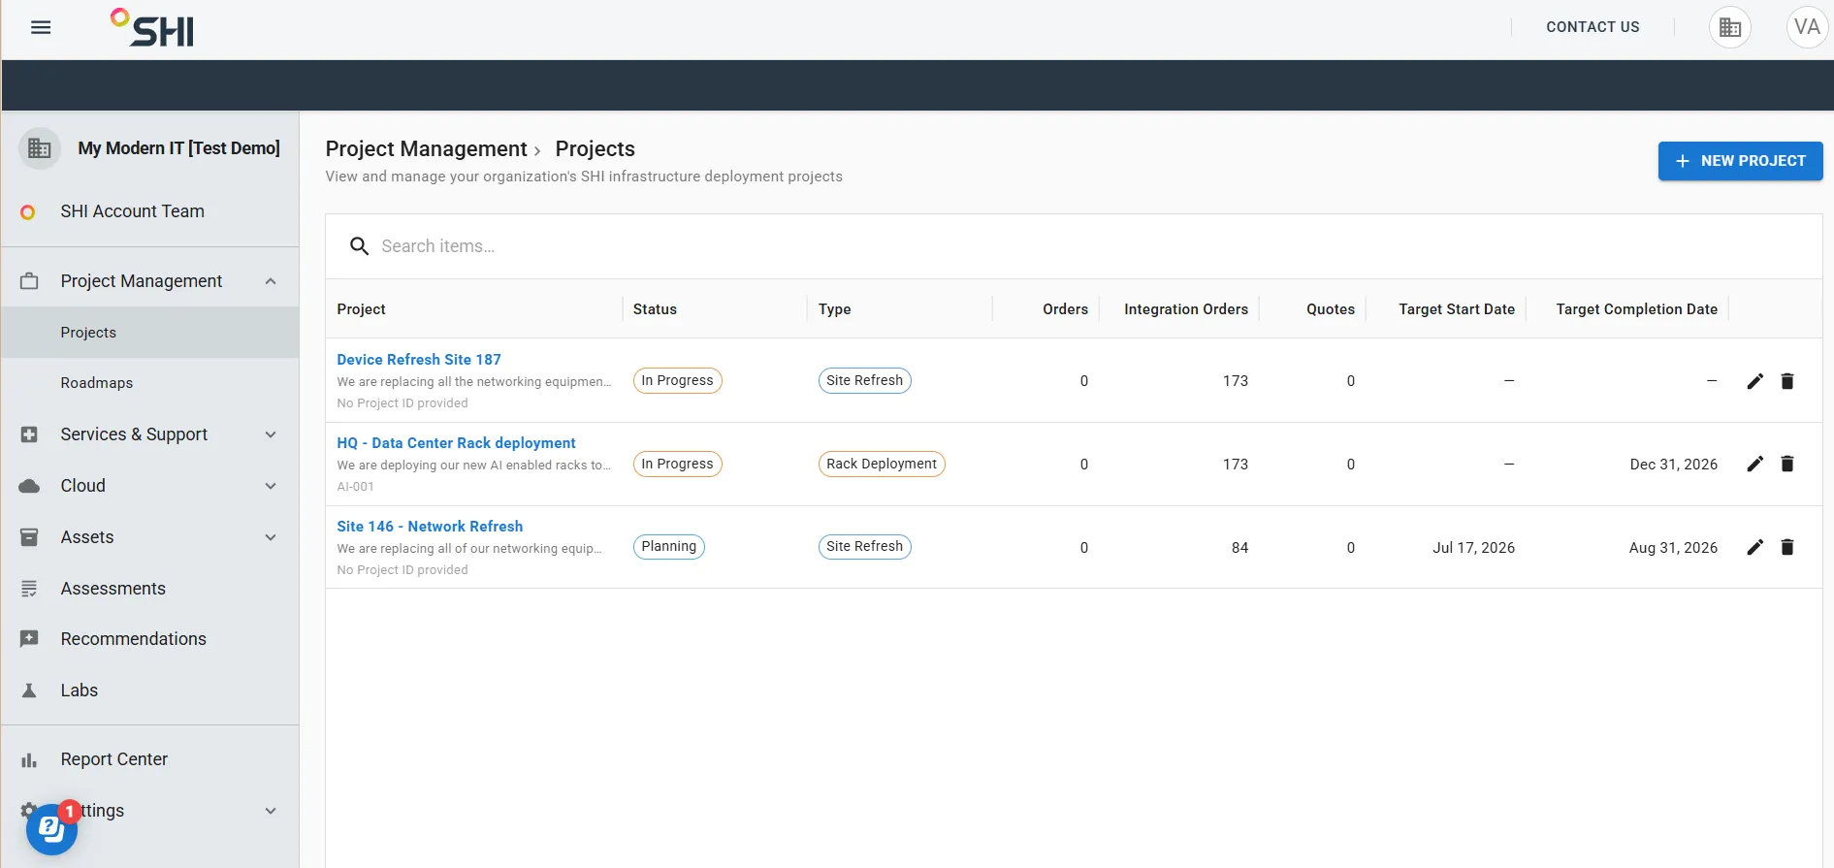The height and width of the screenshot is (868, 1834).
Task: Expand the Cloud section chevron
Action: (x=271, y=486)
